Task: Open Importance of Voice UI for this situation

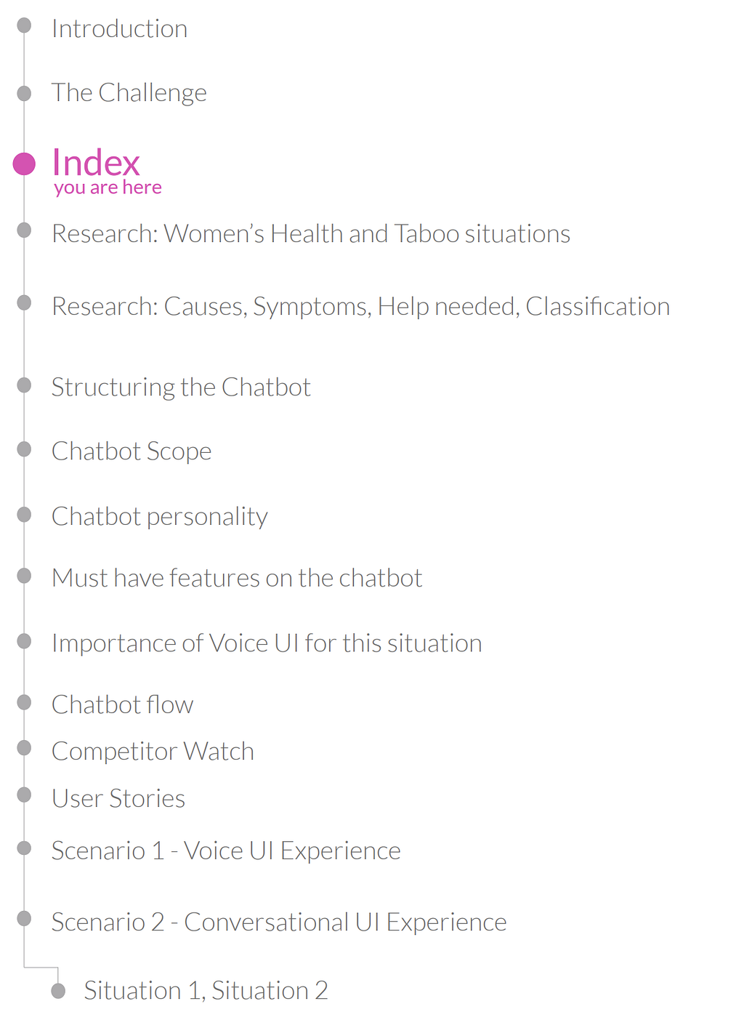Action: (267, 643)
